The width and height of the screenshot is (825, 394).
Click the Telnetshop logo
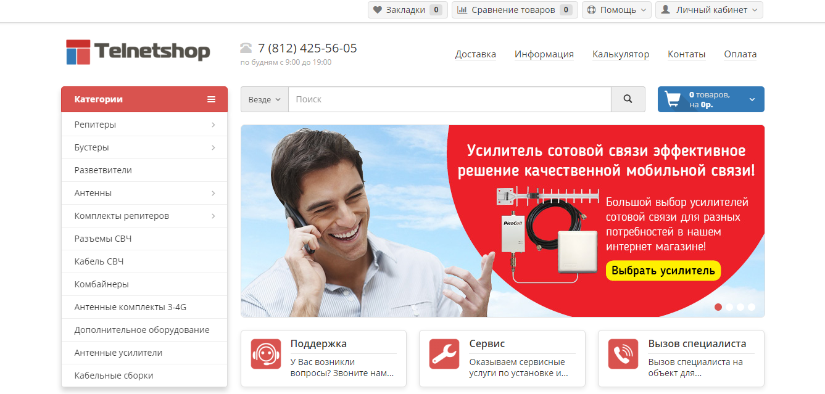pyautogui.click(x=137, y=52)
